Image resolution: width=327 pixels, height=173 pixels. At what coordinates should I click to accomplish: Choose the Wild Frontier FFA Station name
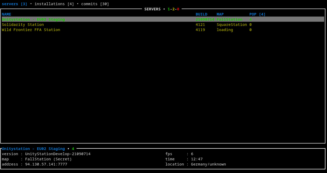(31, 30)
